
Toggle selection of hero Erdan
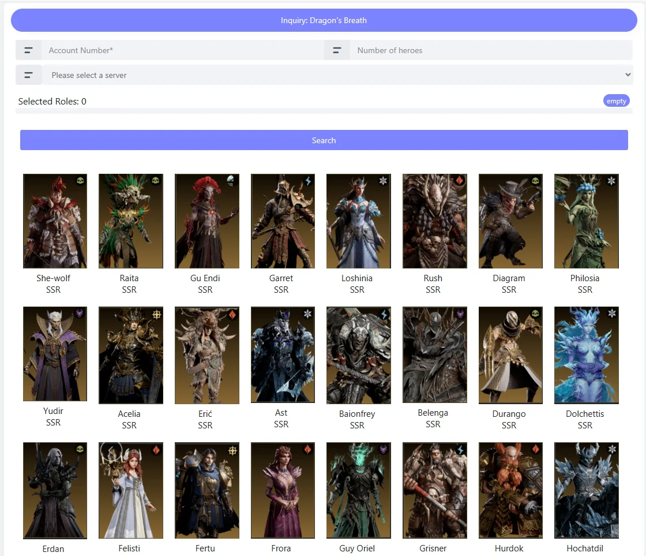[55, 491]
